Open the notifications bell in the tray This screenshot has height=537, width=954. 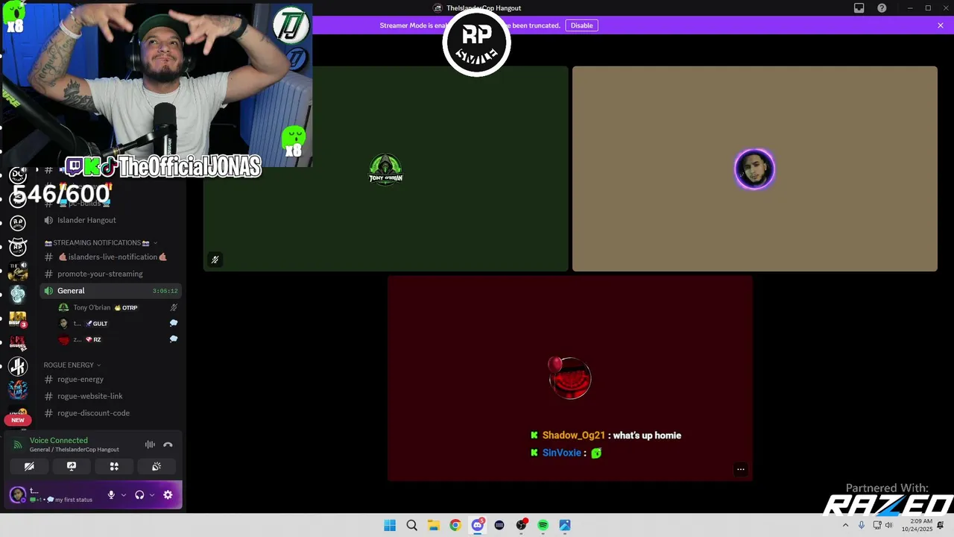(941, 525)
